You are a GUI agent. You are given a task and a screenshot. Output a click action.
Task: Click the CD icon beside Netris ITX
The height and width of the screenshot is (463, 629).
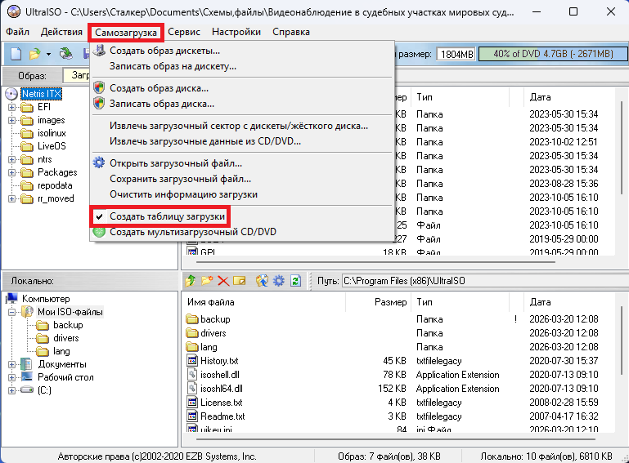11,94
